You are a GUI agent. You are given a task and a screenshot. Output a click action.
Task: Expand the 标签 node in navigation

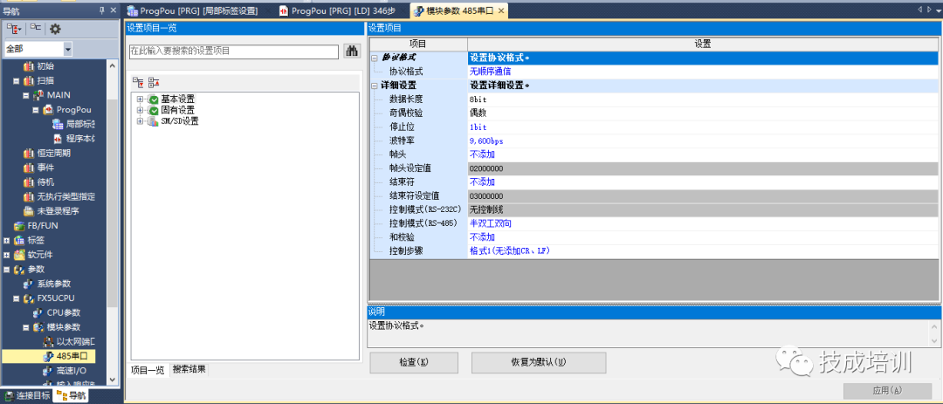pos(7,240)
